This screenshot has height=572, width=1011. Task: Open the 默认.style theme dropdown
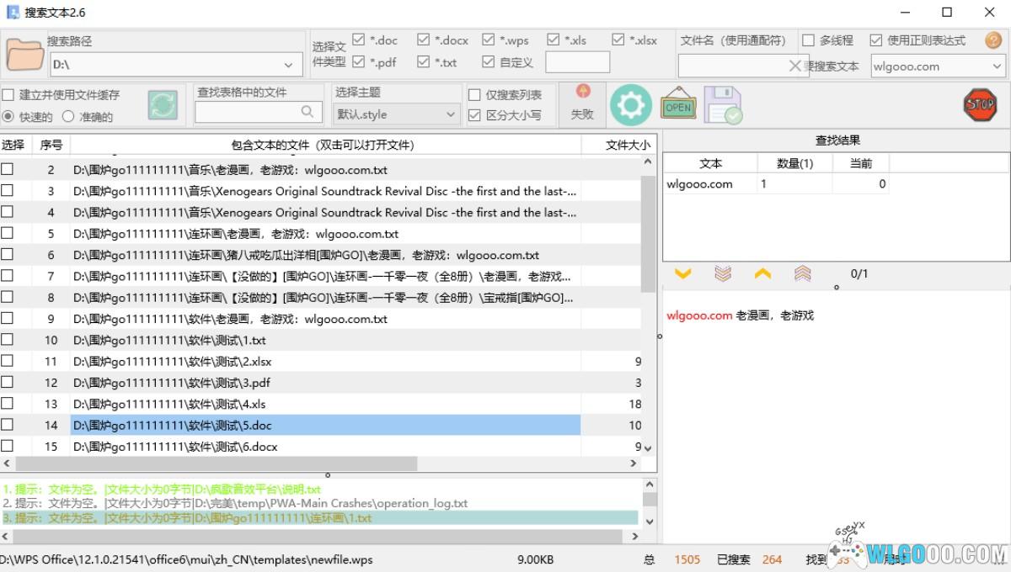pos(450,114)
